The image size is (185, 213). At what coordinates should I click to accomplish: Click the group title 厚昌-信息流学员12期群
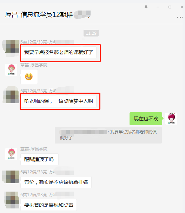pyautogui.click(x=39, y=14)
